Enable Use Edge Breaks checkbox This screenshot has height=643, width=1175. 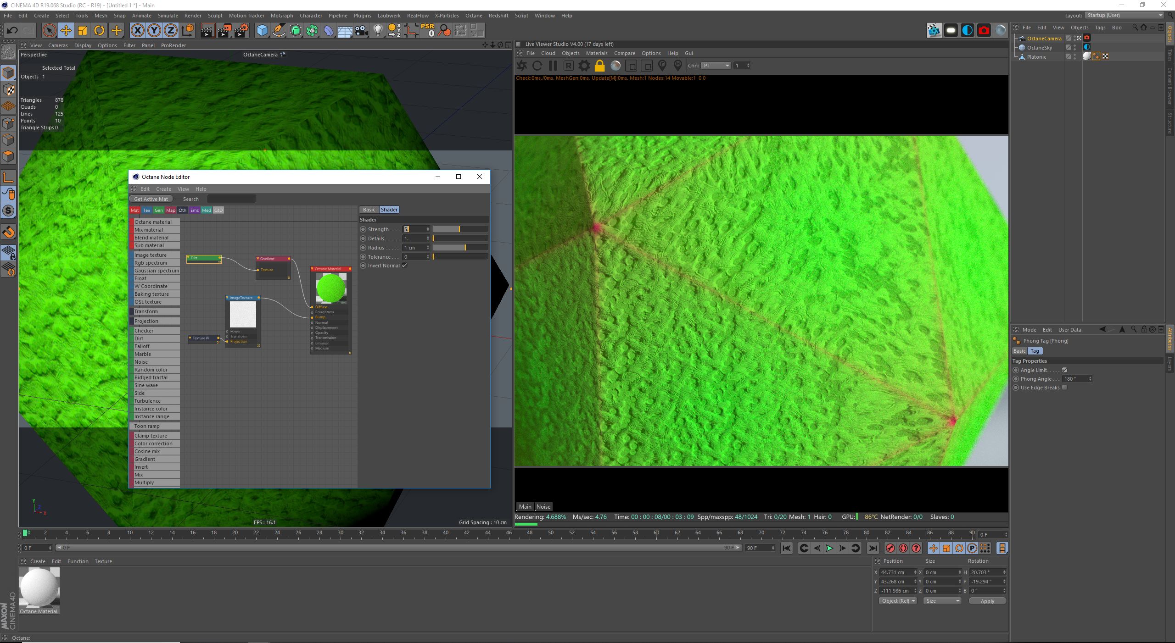pos(1065,388)
